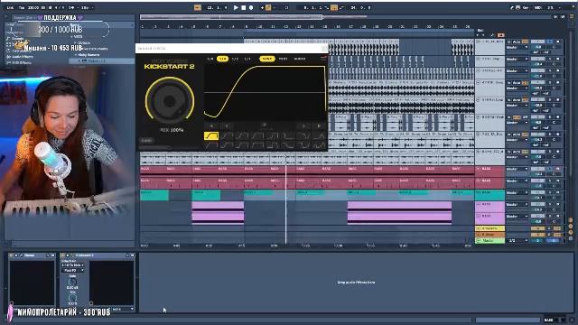Image resolution: width=578 pixels, height=325 pixels.
Task: Select the 1/4 rate in Kickstart 2
Action: [222, 59]
